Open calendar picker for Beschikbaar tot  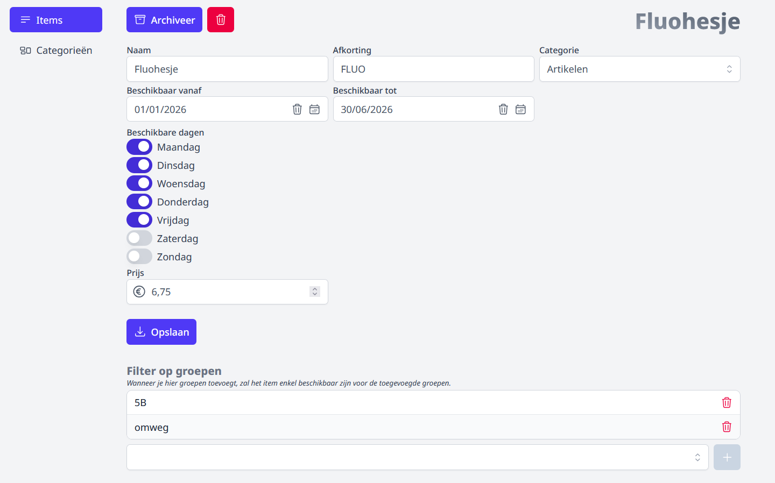pos(521,109)
